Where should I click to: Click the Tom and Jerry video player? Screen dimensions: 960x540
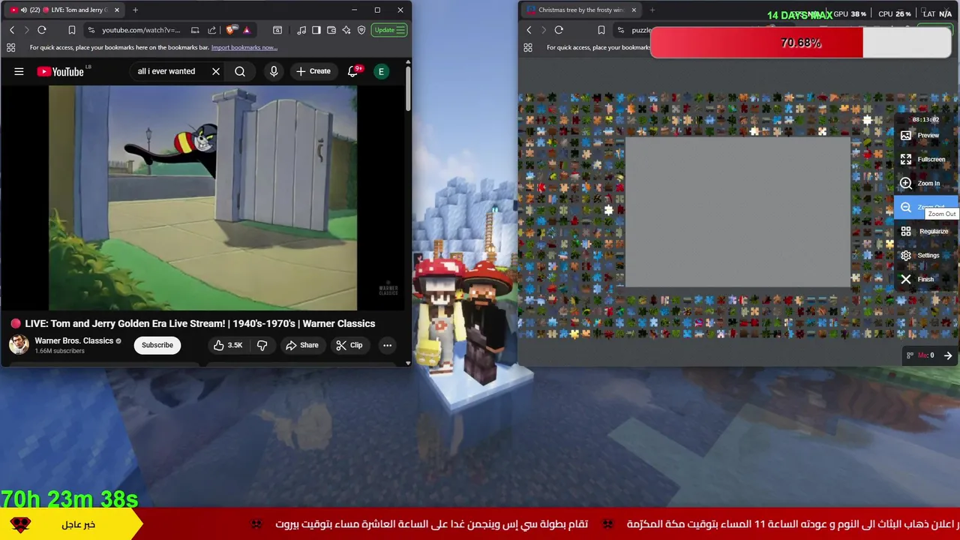click(202, 198)
